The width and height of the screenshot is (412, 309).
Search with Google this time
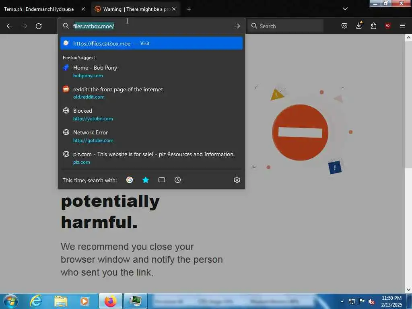129,180
